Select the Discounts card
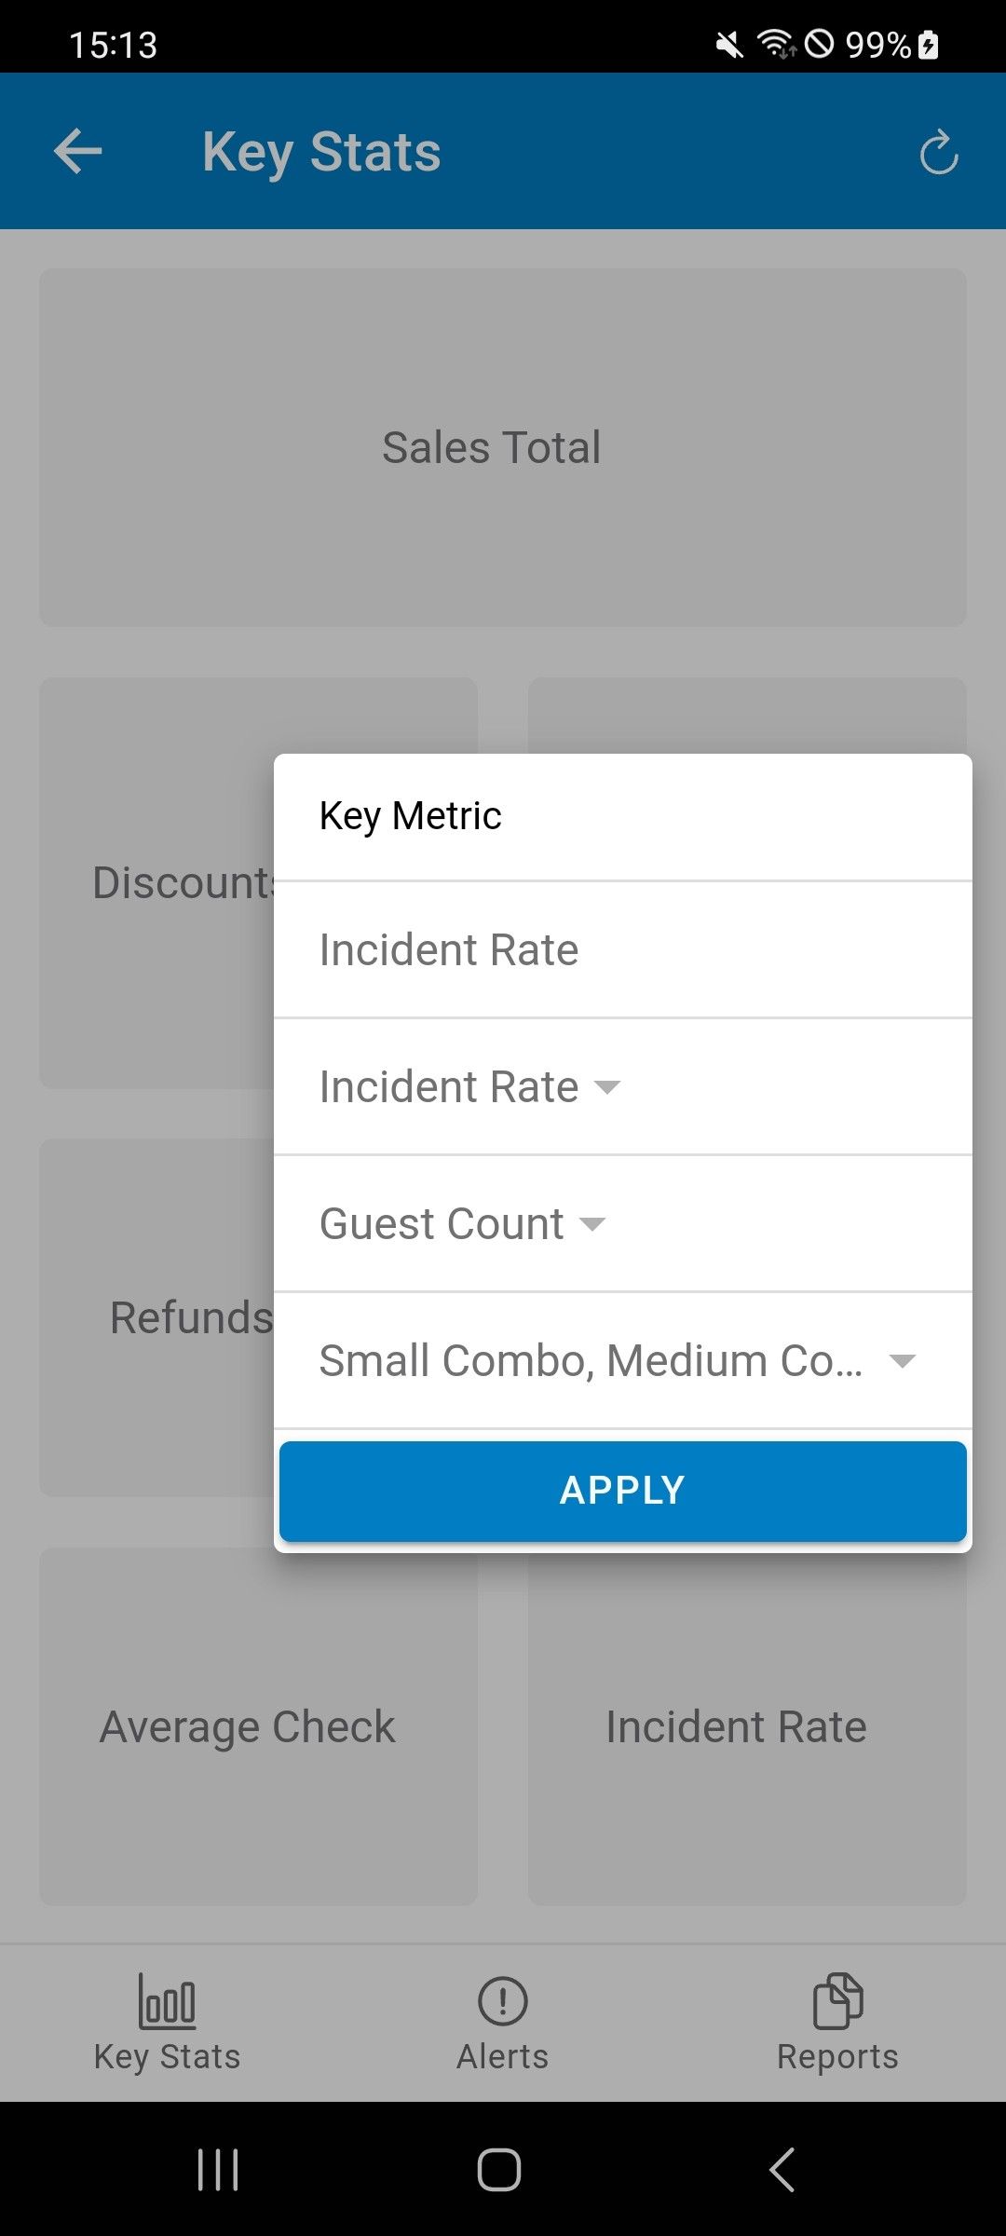1006x2236 pixels. point(154,883)
